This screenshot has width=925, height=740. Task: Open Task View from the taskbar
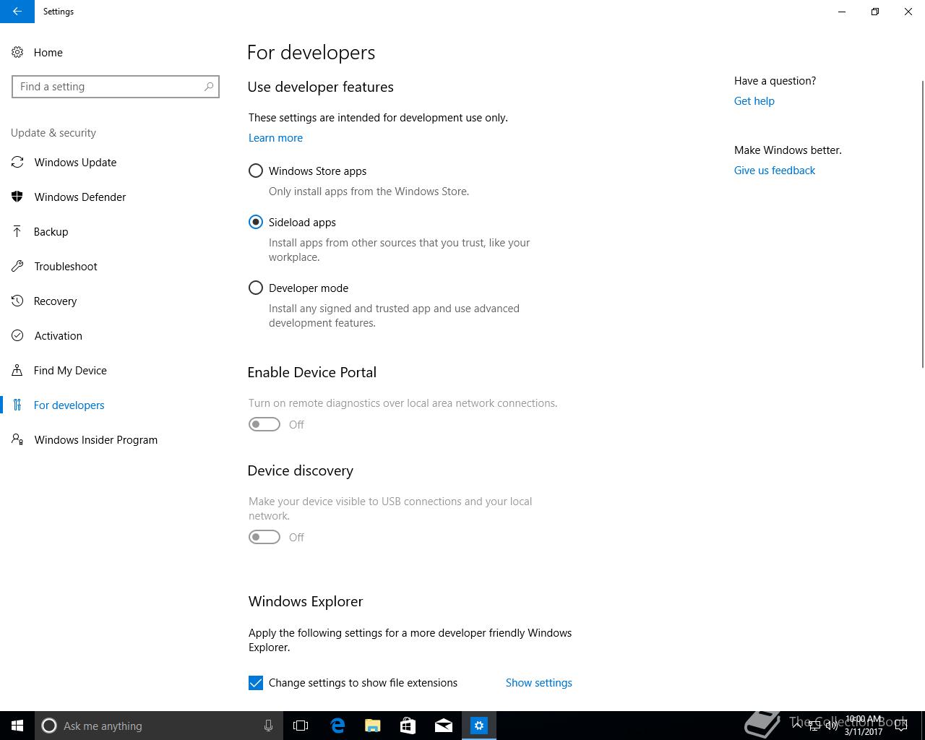[x=301, y=726]
